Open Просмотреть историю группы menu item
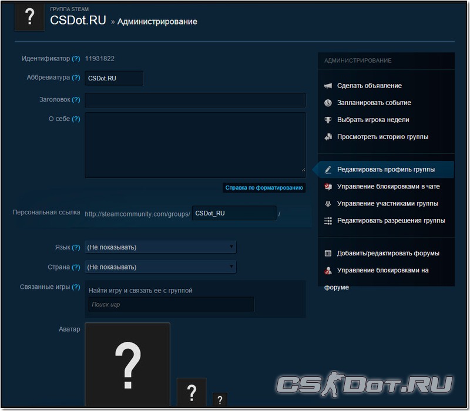The width and height of the screenshot is (470, 411). point(382,137)
